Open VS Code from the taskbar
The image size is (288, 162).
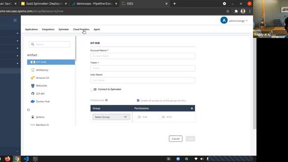(x=26, y=159)
